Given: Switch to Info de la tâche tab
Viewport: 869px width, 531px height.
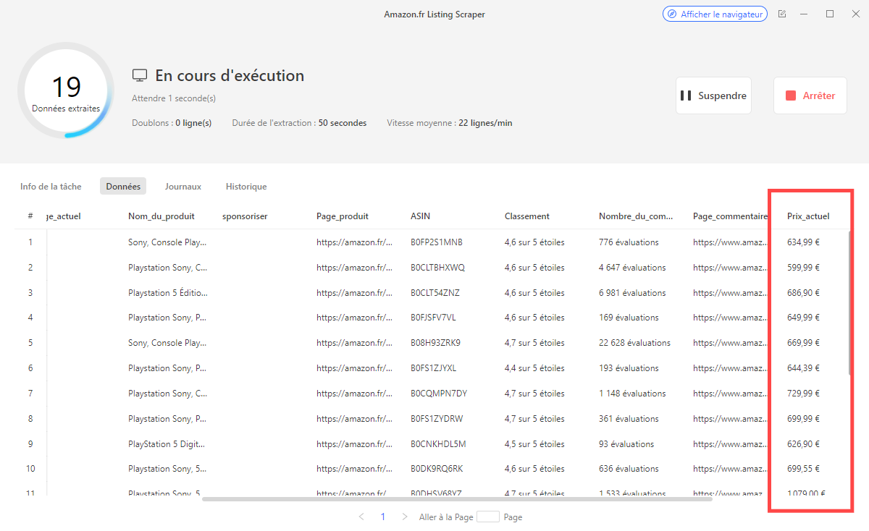Looking at the screenshot, I should (x=51, y=187).
